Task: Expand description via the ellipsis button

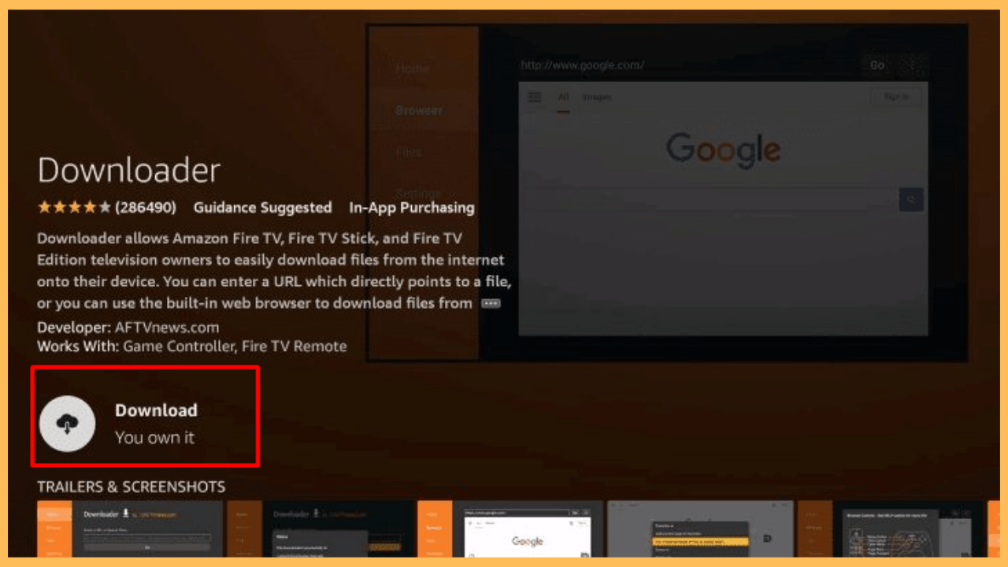Action: (x=491, y=303)
